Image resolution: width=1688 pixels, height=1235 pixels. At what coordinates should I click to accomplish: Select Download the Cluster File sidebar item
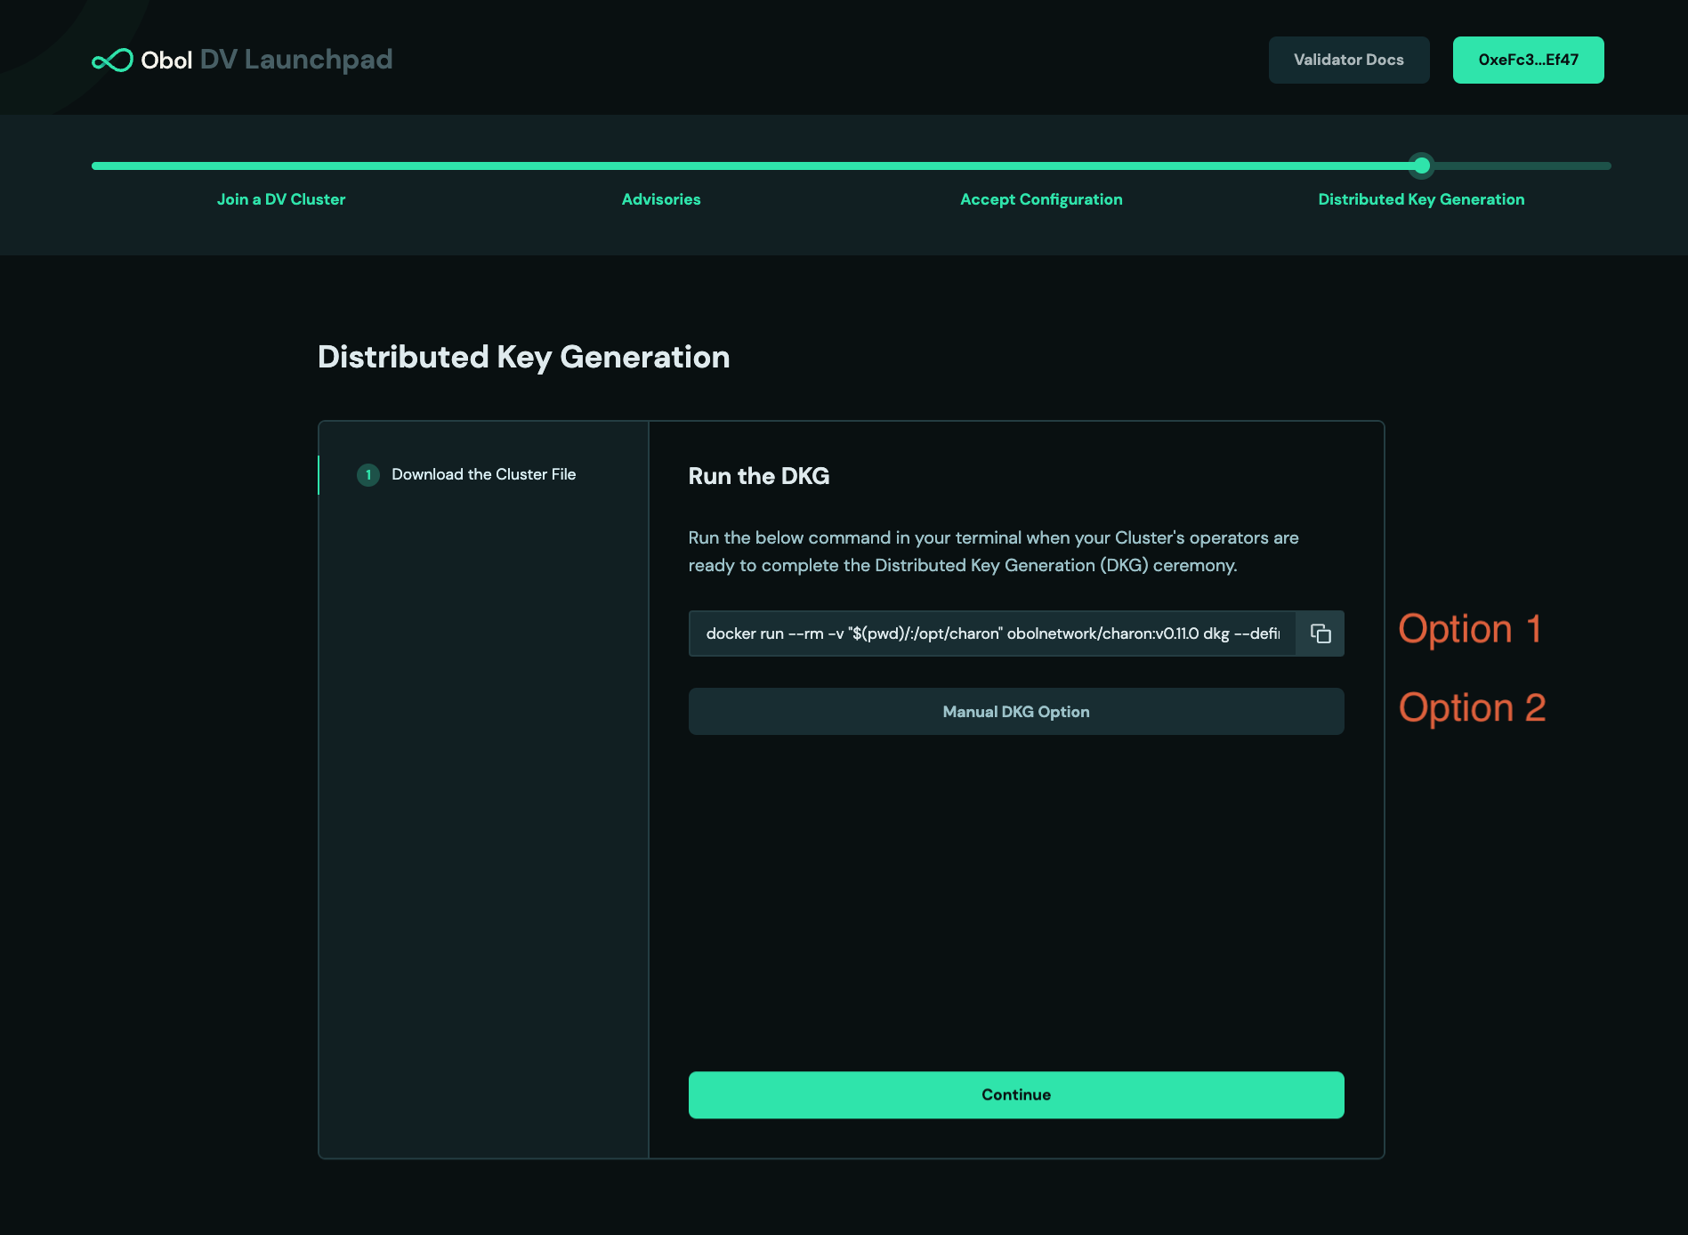[483, 475]
